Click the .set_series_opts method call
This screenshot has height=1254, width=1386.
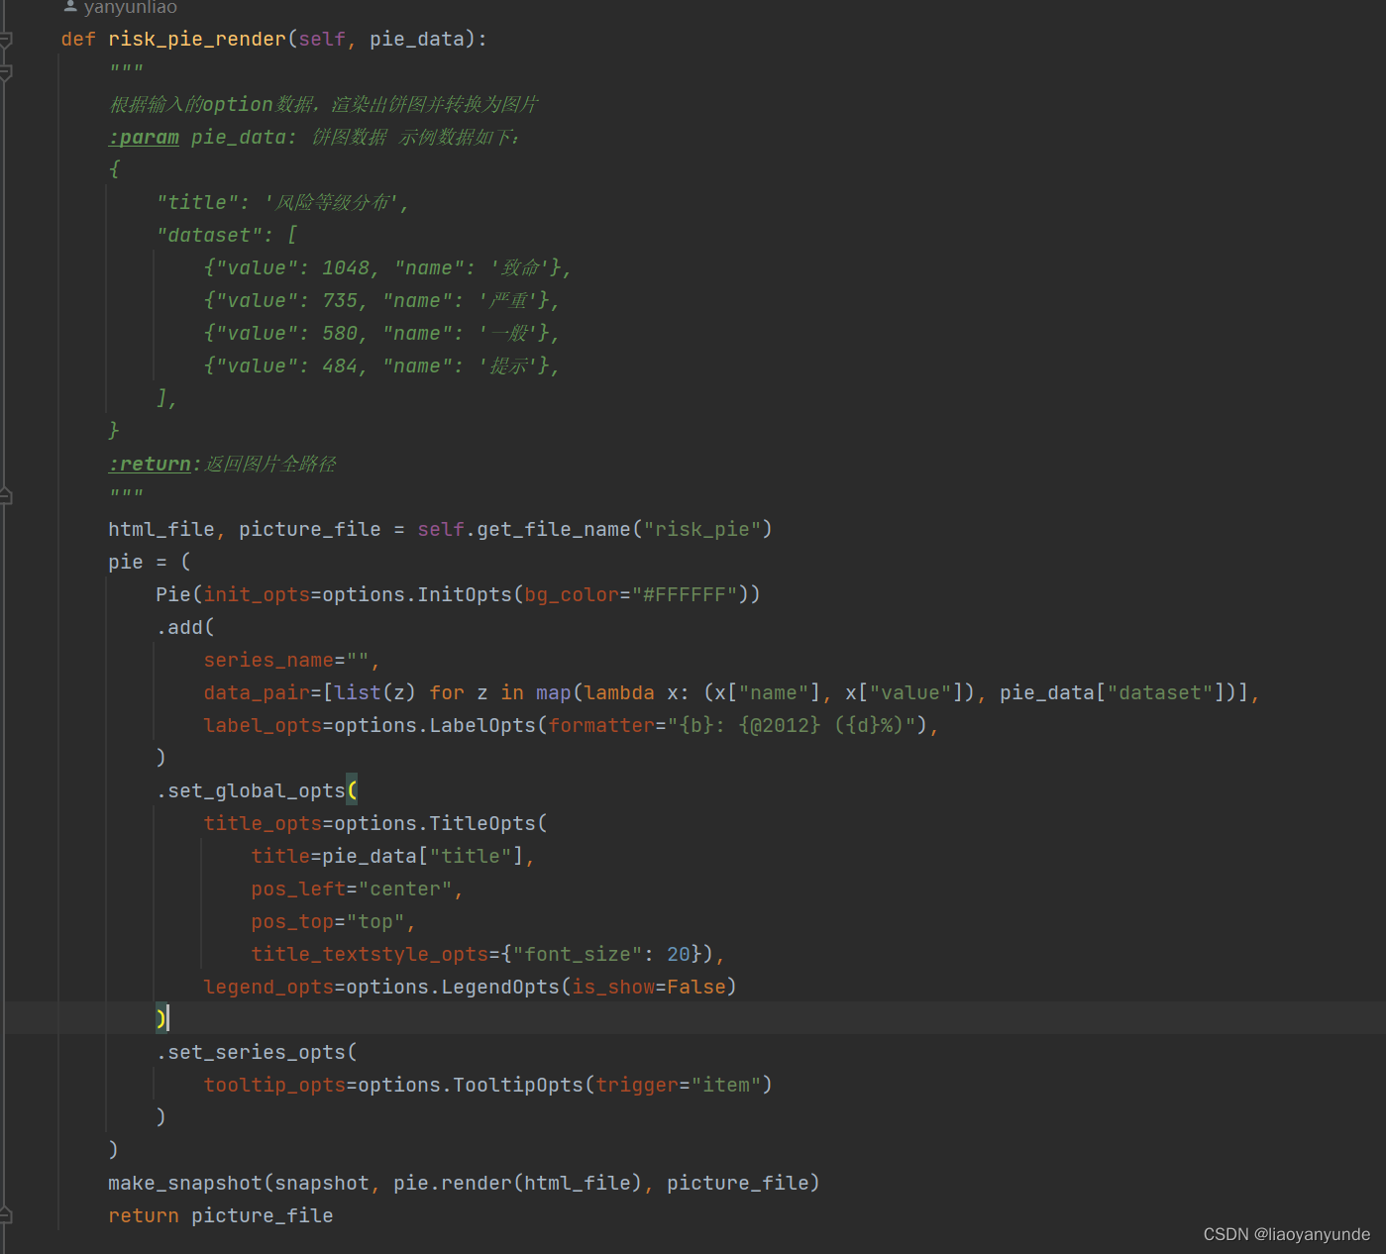pos(251,1053)
